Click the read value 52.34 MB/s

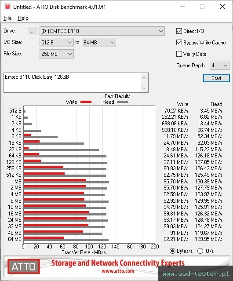(x=210, y=136)
